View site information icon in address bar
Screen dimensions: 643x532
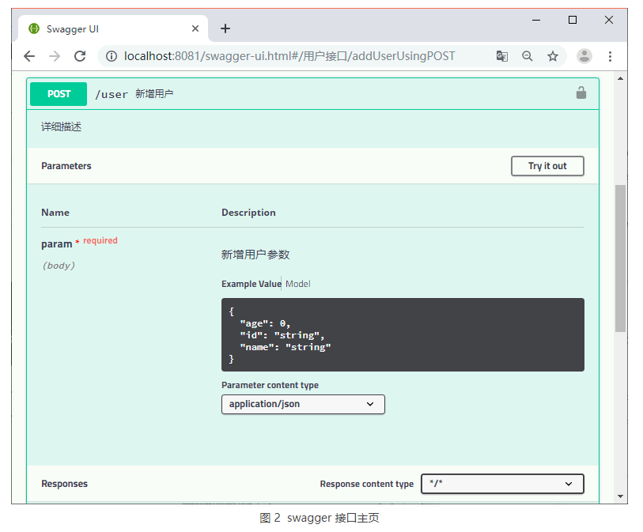pos(112,56)
